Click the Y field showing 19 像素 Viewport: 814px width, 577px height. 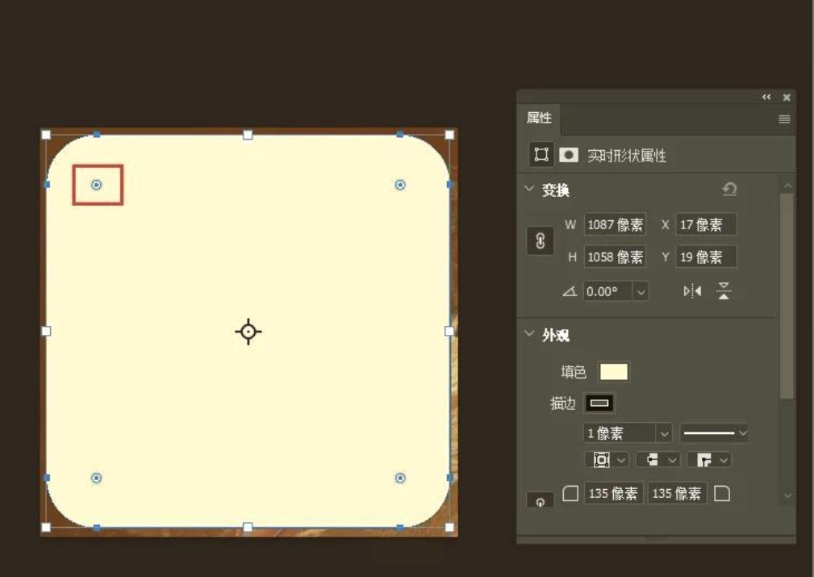pos(706,257)
